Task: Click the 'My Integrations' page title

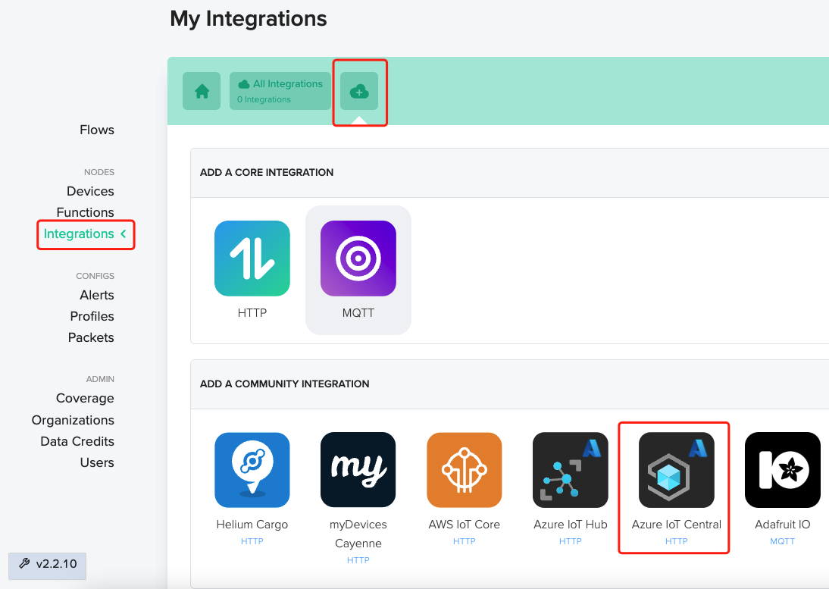Action: click(x=249, y=18)
